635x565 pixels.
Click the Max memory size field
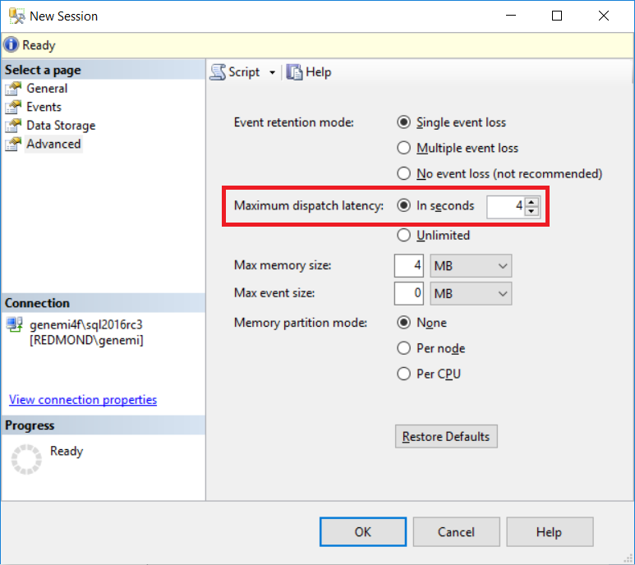tap(409, 265)
